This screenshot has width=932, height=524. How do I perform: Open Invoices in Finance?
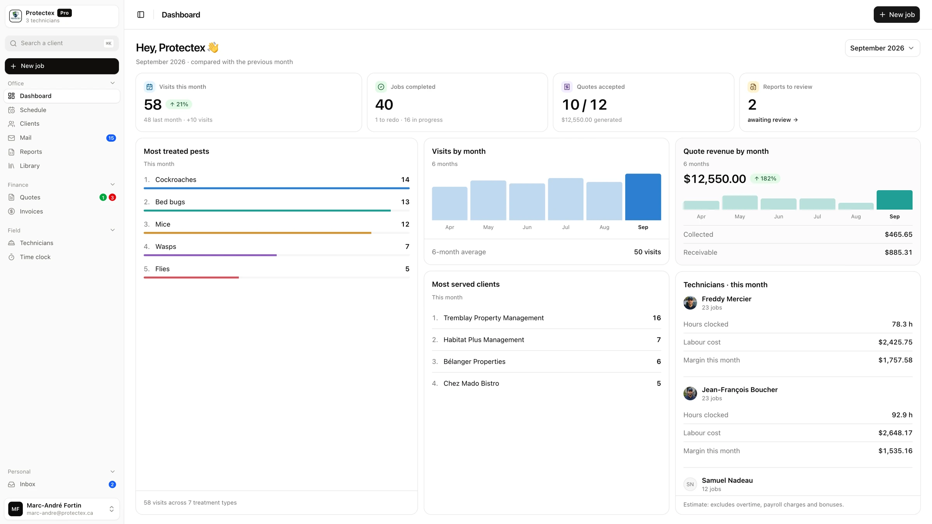coord(62,212)
